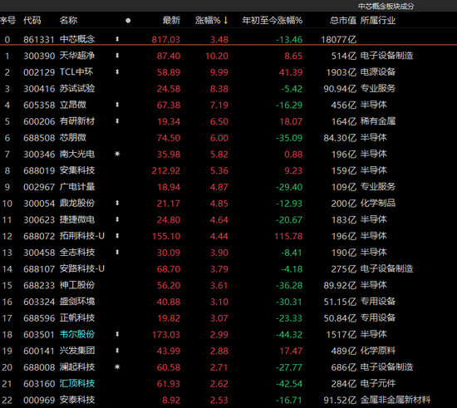Select stock name 有研新材
The image size is (457, 408).
pos(77,121)
